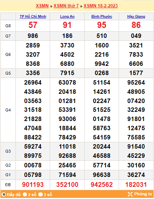Select the 3 số radio option
The image size is (154, 199).
tap(41, 195)
